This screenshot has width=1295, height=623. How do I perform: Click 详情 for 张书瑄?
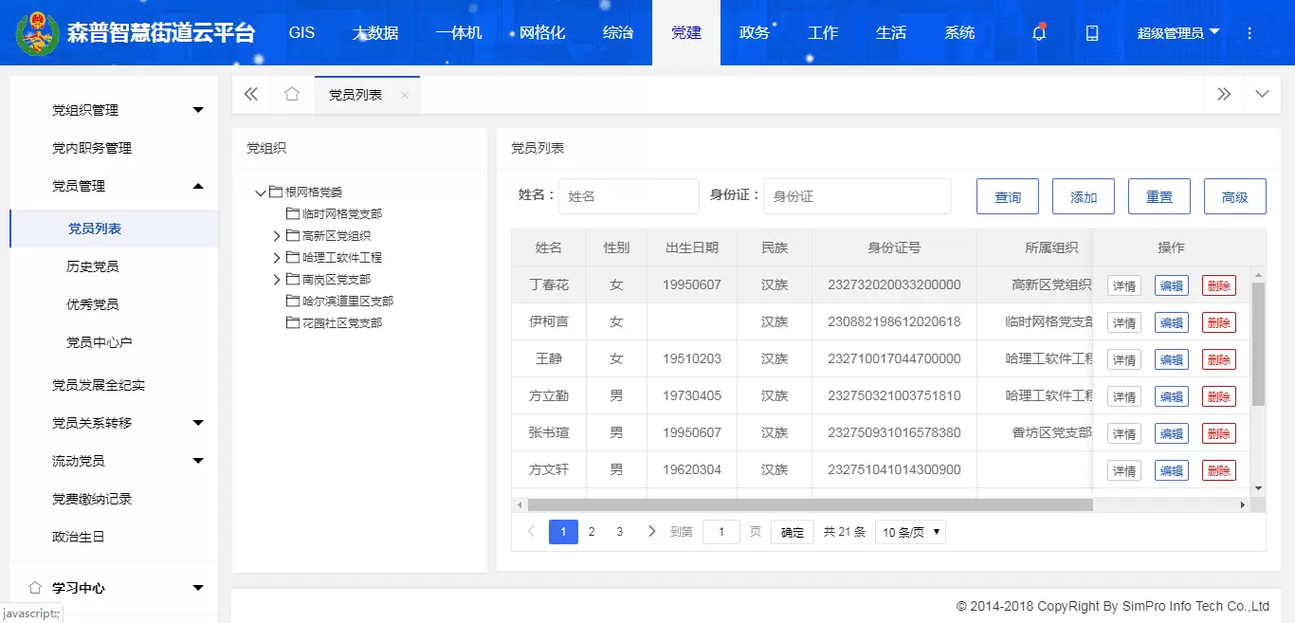click(1124, 433)
